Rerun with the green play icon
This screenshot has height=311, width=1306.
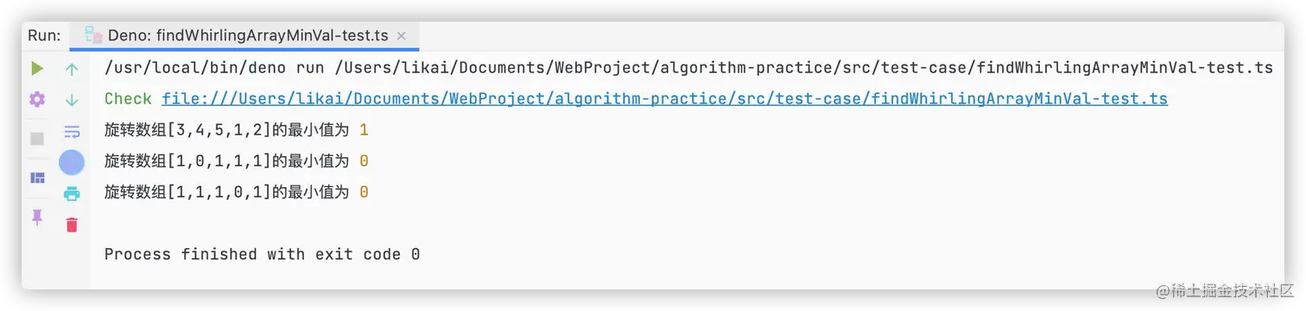37,68
